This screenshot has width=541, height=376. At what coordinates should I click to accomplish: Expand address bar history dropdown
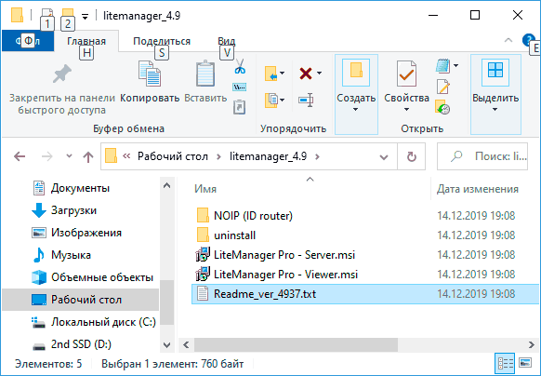(x=384, y=157)
